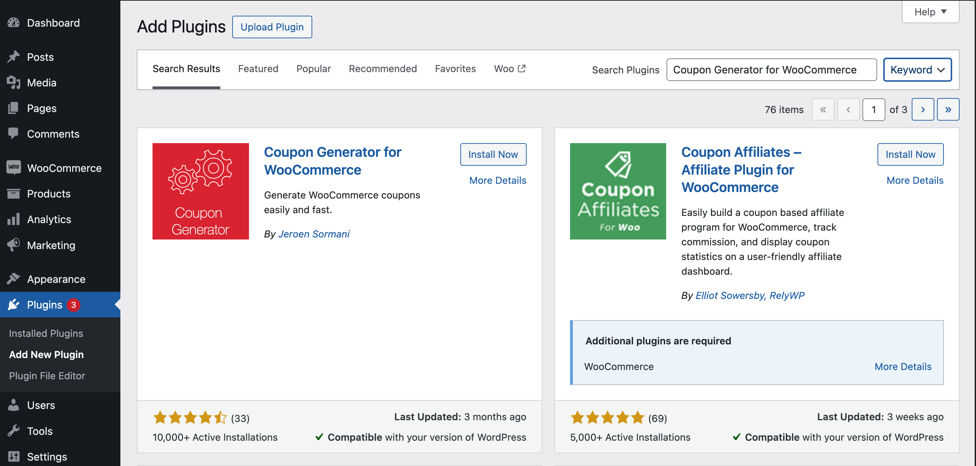This screenshot has height=466, width=976.
Task: Open the Woo tab link
Action: click(510, 69)
